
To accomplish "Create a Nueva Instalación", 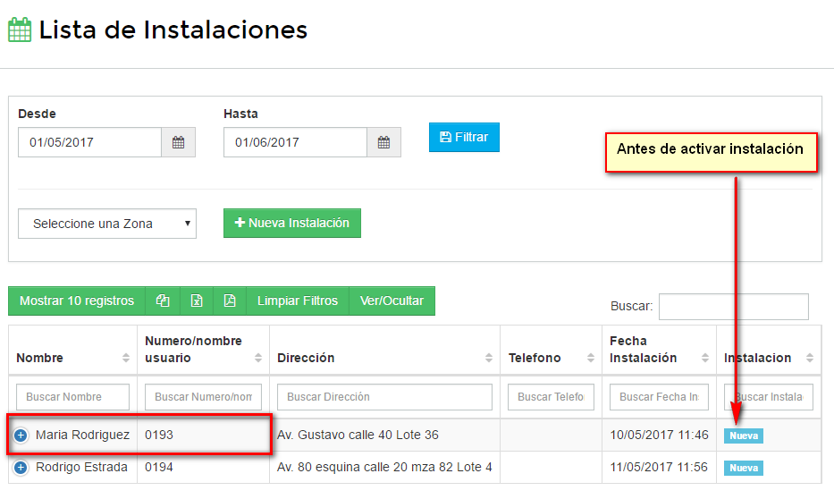I will coord(291,224).
